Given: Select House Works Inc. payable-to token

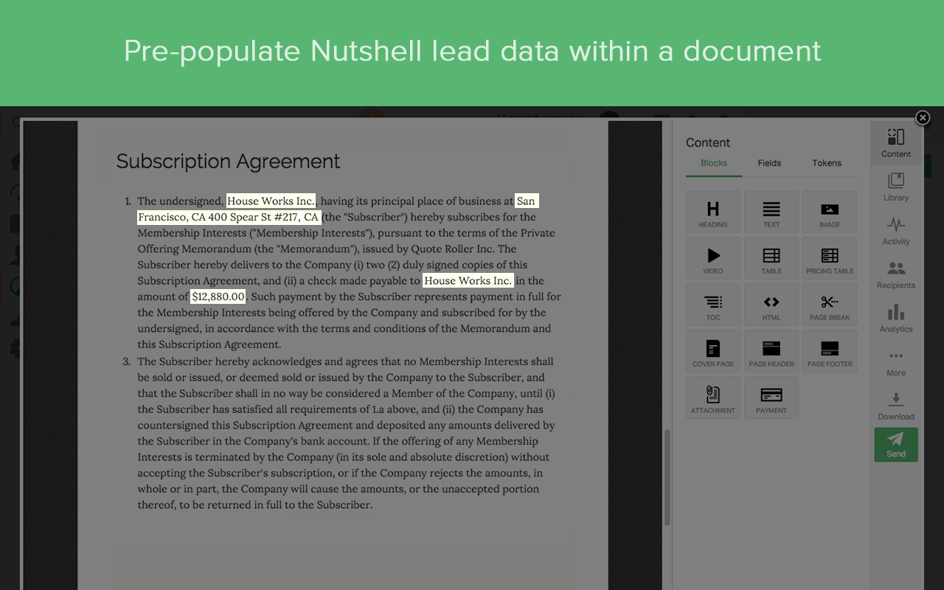Looking at the screenshot, I should click(x=468, y=280).
